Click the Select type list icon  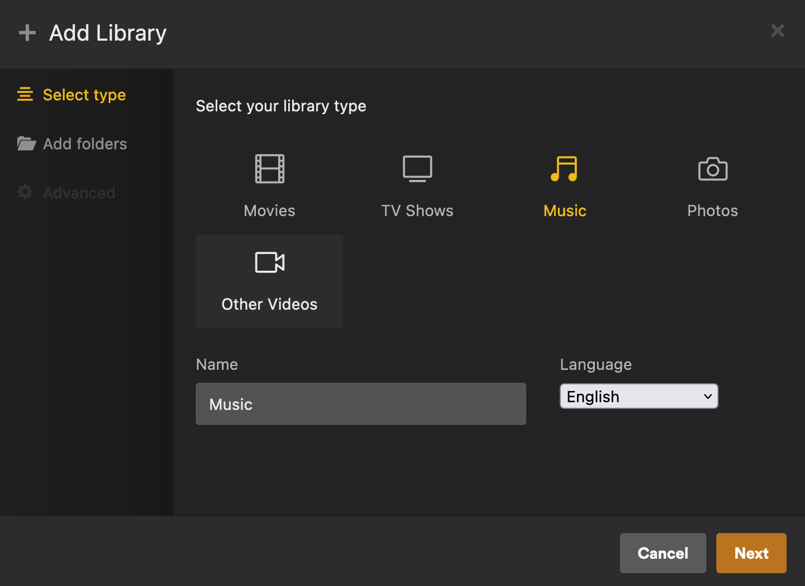[x=25, y=95]
